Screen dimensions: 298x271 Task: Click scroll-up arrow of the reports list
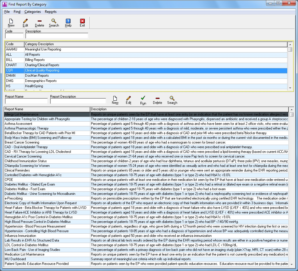click(291, 110)
